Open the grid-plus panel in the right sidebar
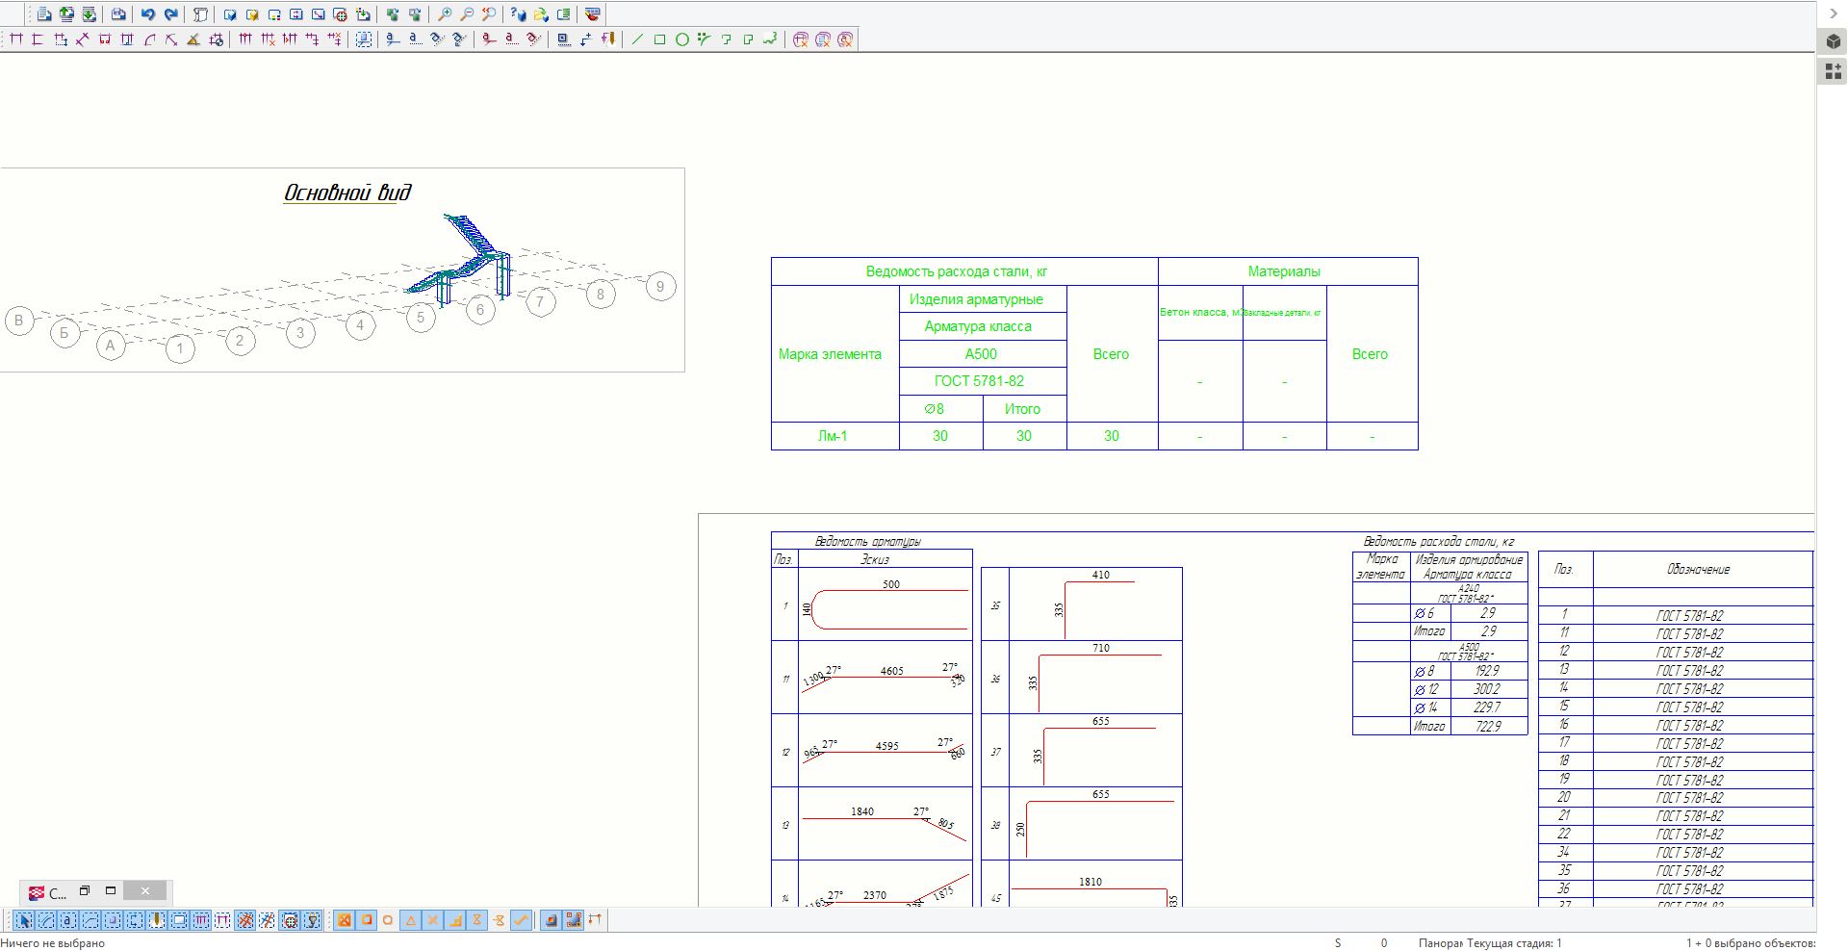1848x951 pixels. [1833, 71]
